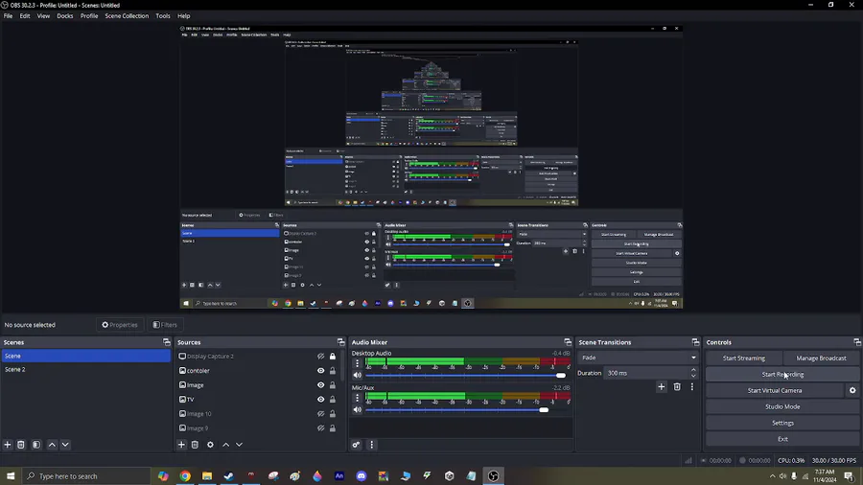Open the Edit menu

pos(25,16)
